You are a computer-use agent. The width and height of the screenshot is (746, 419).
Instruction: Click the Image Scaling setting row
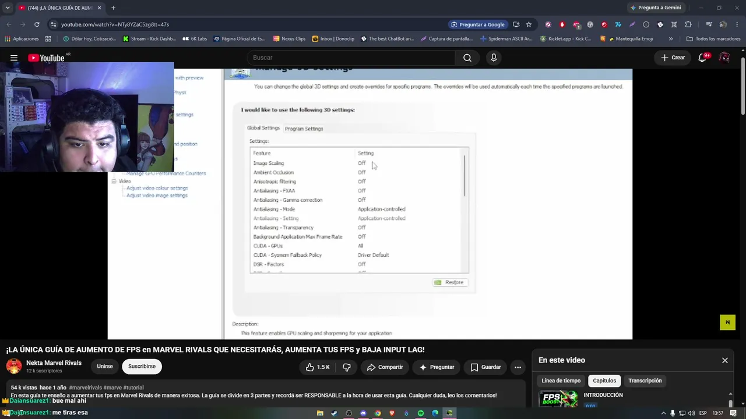pos(357,163)
